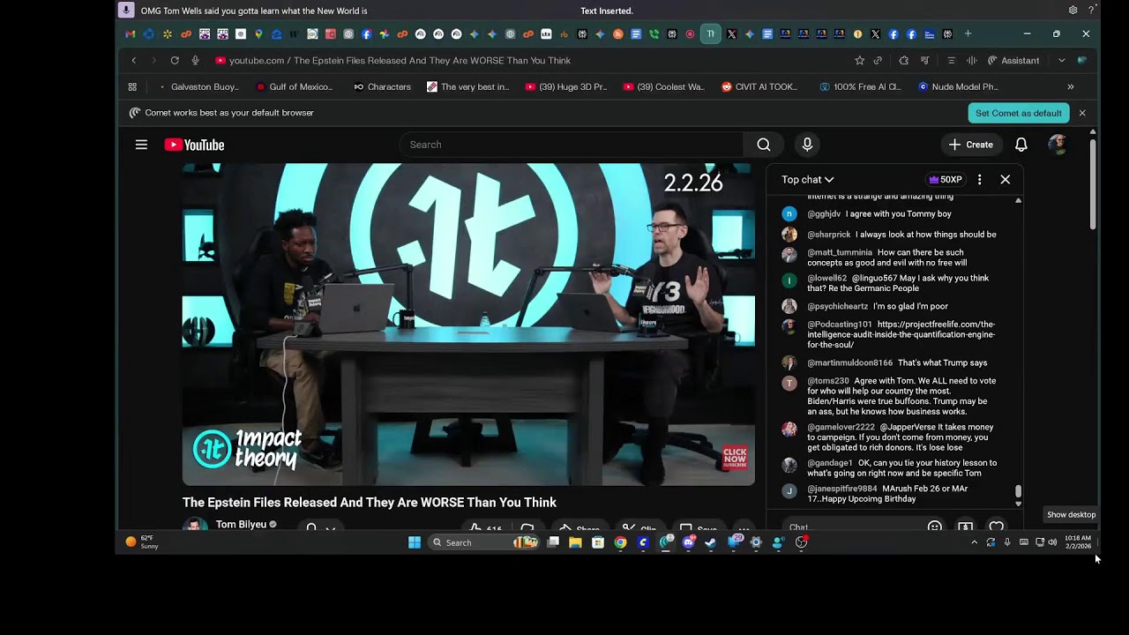Image resolution: width=1129 pixels, height=635 pixels.
Task: Click the Windows taskbar search box
Action: [484, 542]
